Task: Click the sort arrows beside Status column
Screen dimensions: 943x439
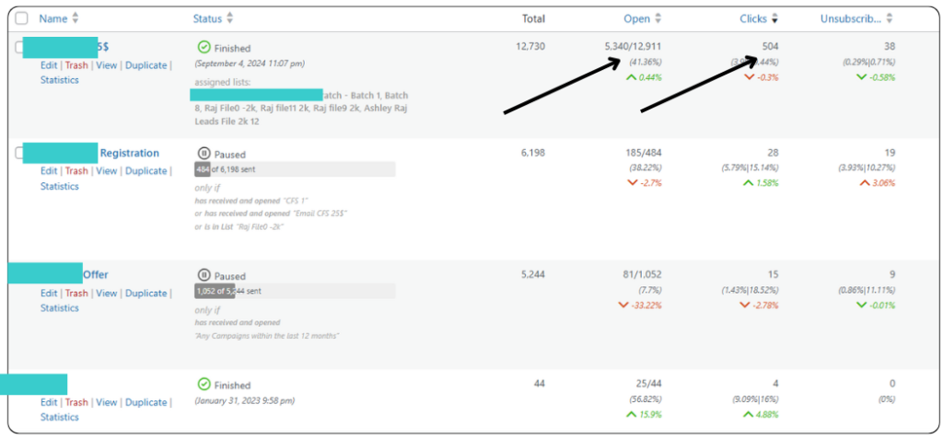Action: click(x=229, y=18)
